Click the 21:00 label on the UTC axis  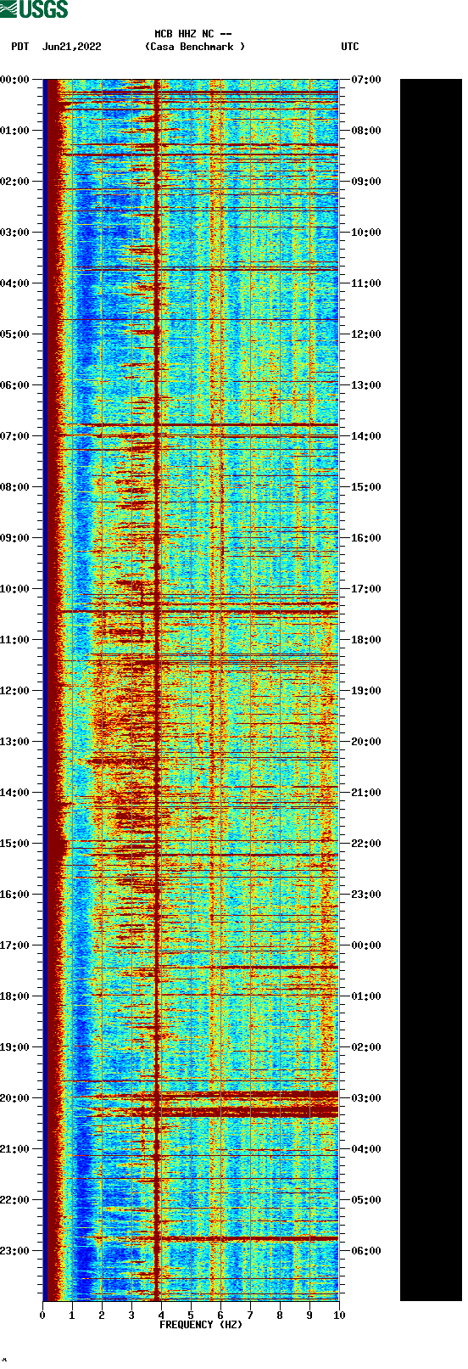[x=366, y=793]
